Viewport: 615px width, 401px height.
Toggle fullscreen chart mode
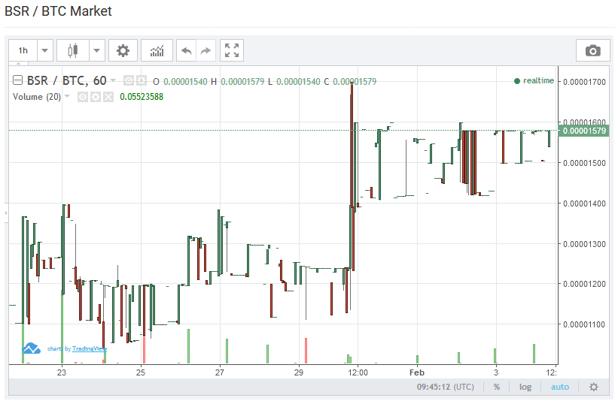(232, 50)
